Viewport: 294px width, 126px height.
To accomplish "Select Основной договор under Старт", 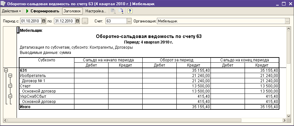I will pos(47,91).
